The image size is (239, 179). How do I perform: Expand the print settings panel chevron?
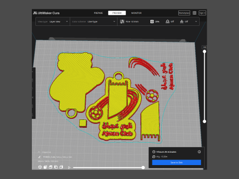pos(196,21)
